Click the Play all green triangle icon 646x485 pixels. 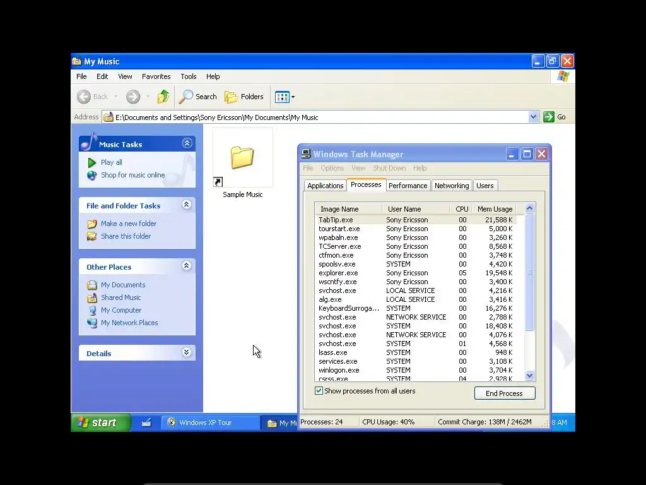pos(92,162)
